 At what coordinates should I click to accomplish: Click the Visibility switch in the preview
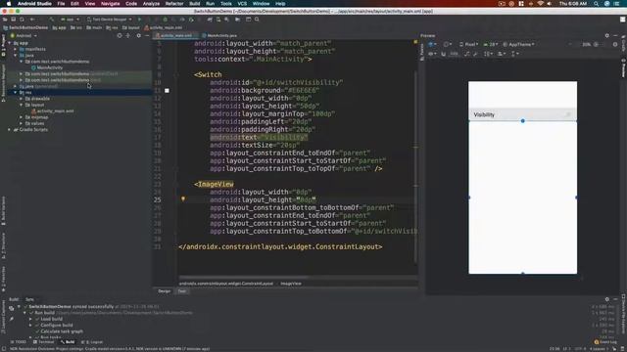point(522,114)
